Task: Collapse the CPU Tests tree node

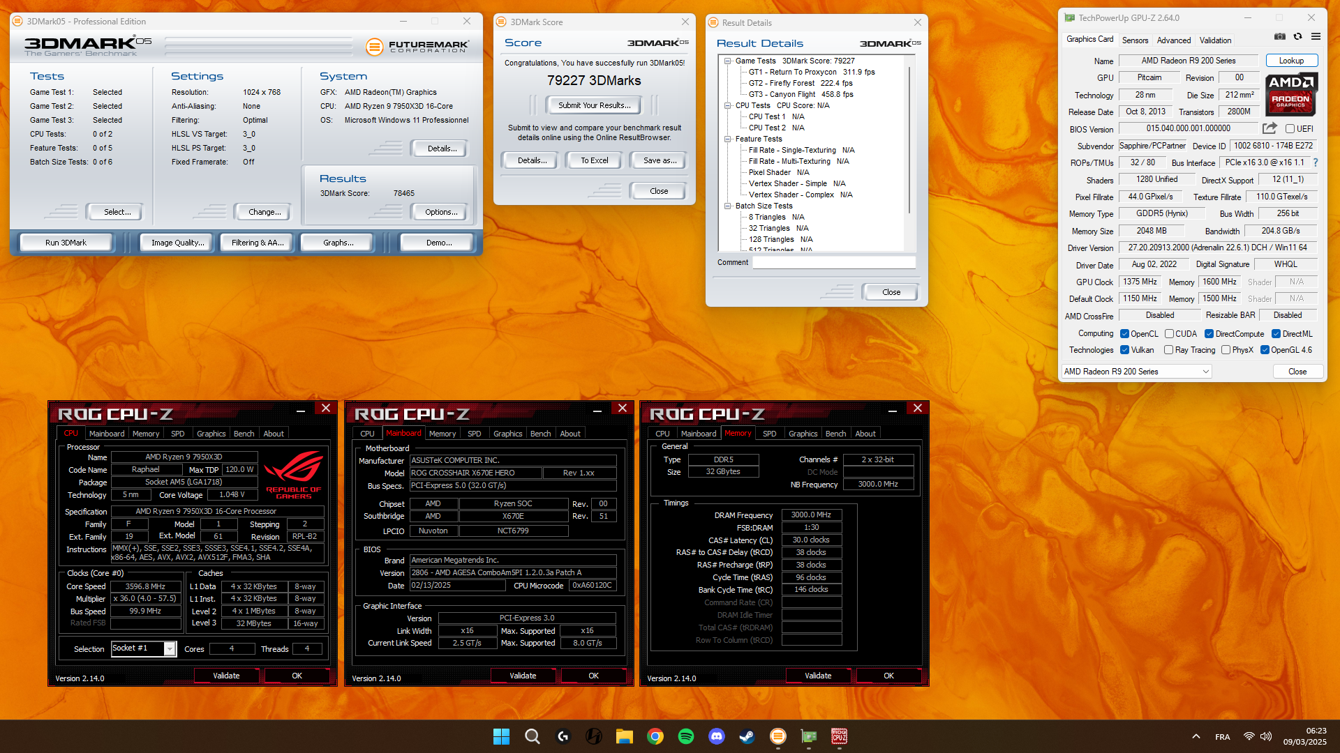Action: point(727,105)
